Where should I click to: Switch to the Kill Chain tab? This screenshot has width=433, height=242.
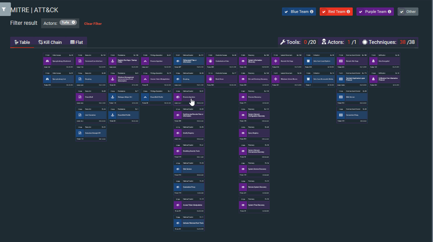coord(50,42)
